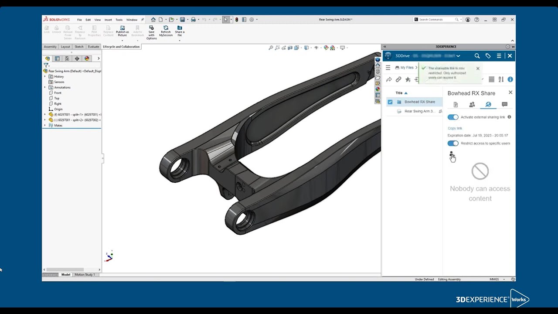Uncheck the Bowhead RX Share checkbox

(x=390, y=102)
